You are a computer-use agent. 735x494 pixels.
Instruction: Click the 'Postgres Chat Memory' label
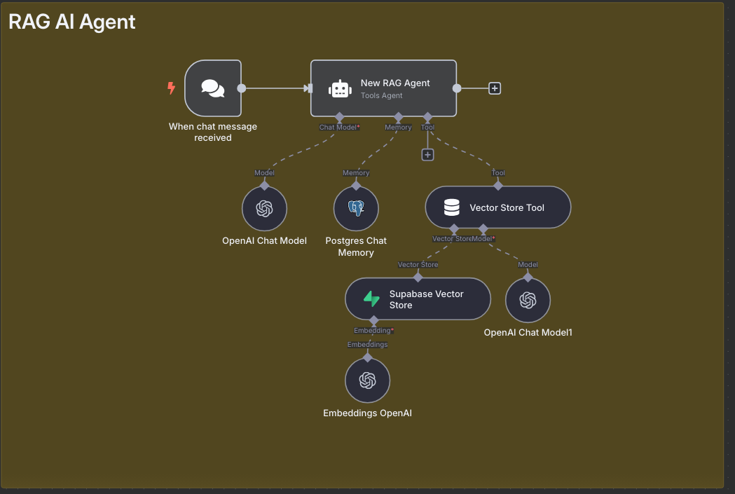pos(356,247)
